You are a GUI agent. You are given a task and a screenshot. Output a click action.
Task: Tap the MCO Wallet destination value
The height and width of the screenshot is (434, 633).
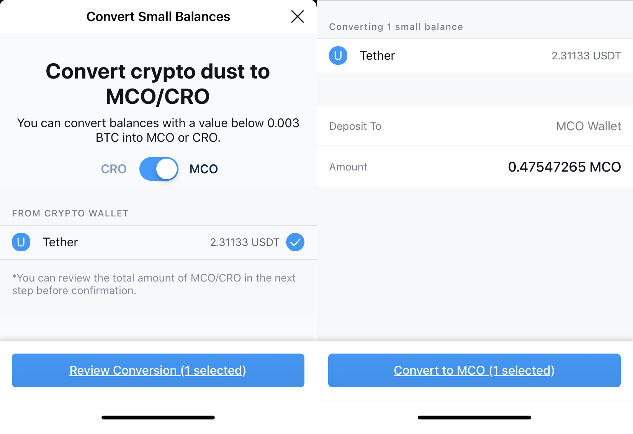coord(589,126)
